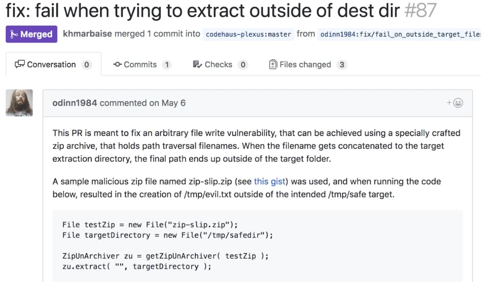Open the Files changed tab
This screenshot has width=484, height=282.
point(308,65)
